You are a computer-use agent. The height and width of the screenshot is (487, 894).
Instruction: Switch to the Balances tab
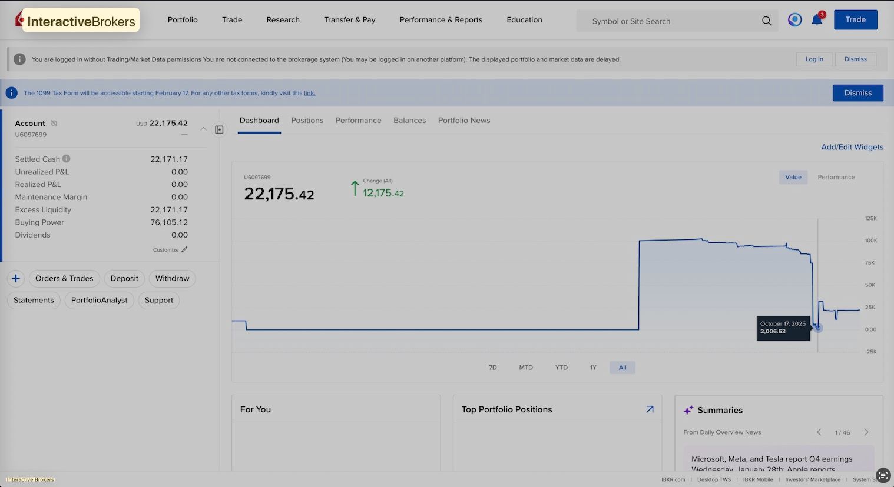coord(410,121)
